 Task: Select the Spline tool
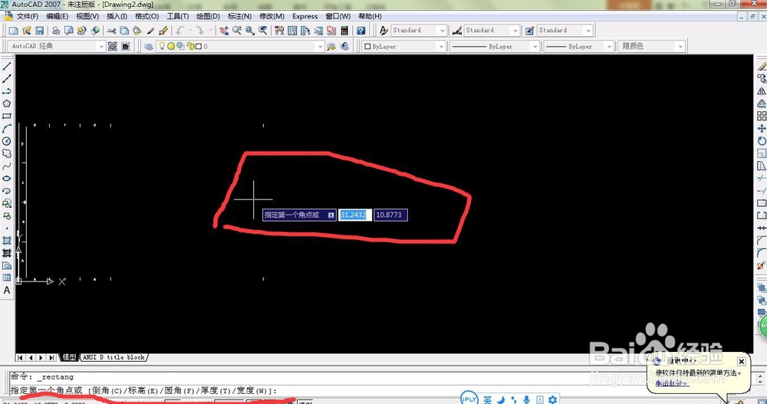click(x=7, y=166)
